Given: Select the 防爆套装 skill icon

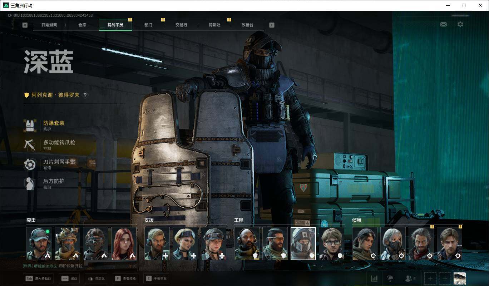Looking at the screenshot, I should pos(30,125).
